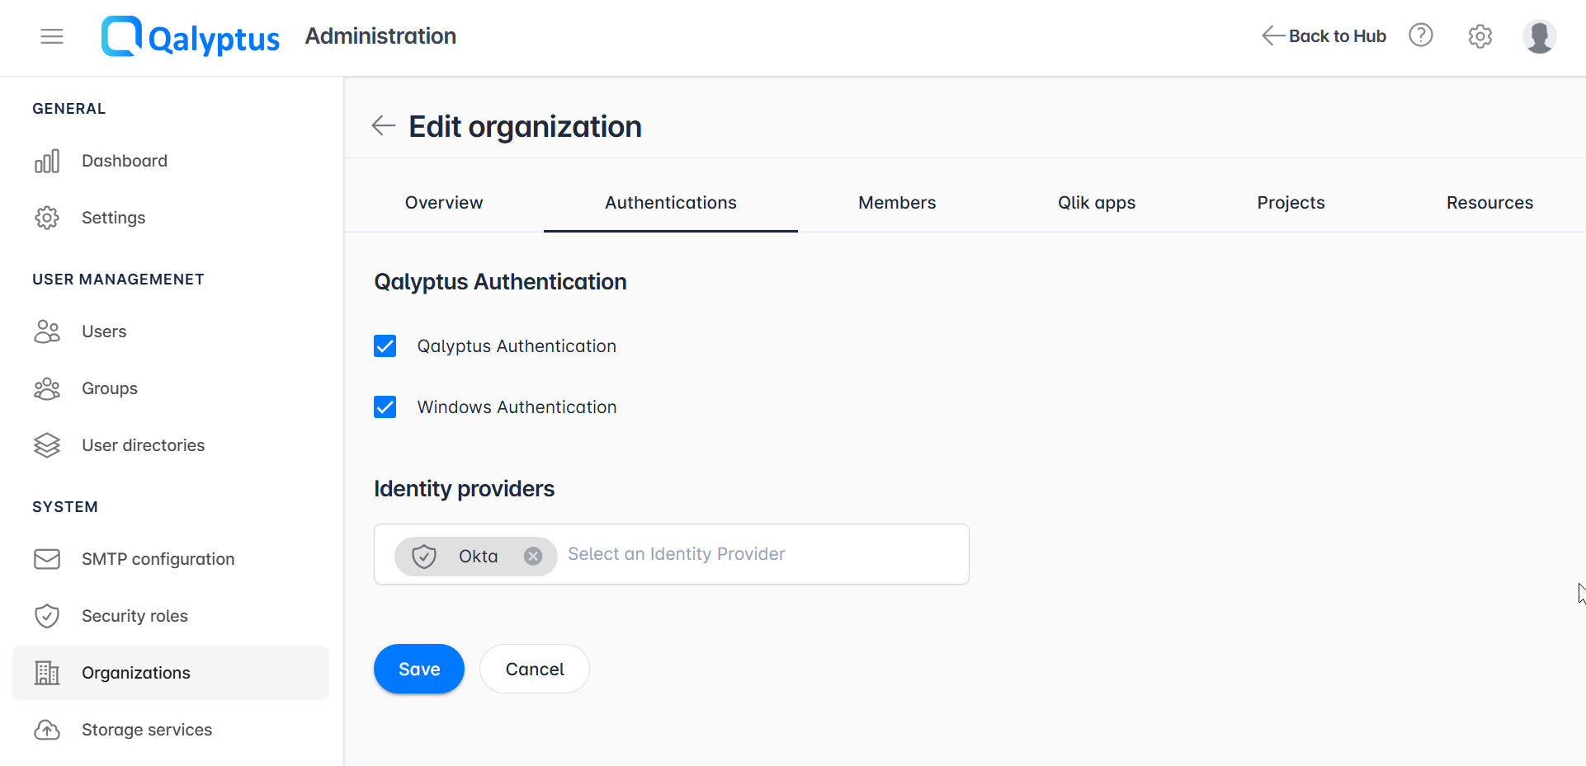
Task: Disable Qalyptus Authentication
Action: pyautogui.click(x=385, y=345)
